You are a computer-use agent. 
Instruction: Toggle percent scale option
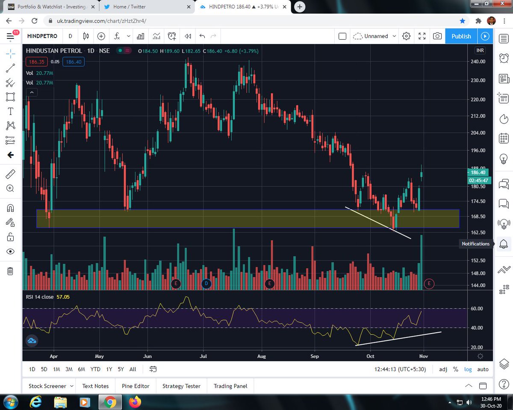(x=456, y=369)
